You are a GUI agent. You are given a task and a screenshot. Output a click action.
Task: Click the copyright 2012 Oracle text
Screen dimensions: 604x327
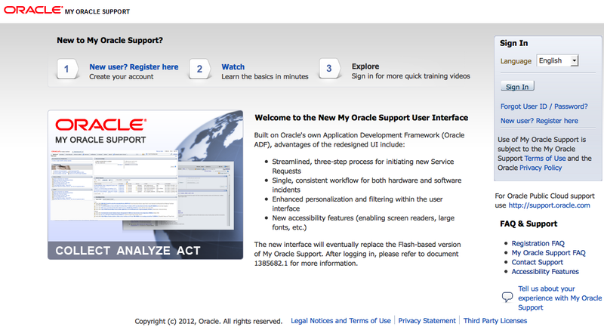click(208, 321)
